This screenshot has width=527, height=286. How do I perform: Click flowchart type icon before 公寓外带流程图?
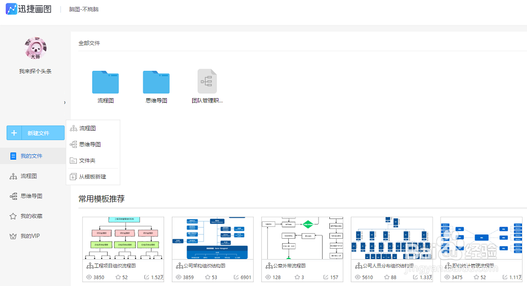pyautogui.click(x=269, y=266)
